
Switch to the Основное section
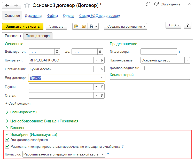(12, 15)
